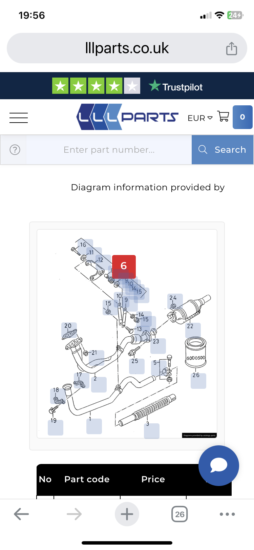Viewport: 254px width, 550px height.
Task: Open Trustpilot rating banner
Action: 127,86
